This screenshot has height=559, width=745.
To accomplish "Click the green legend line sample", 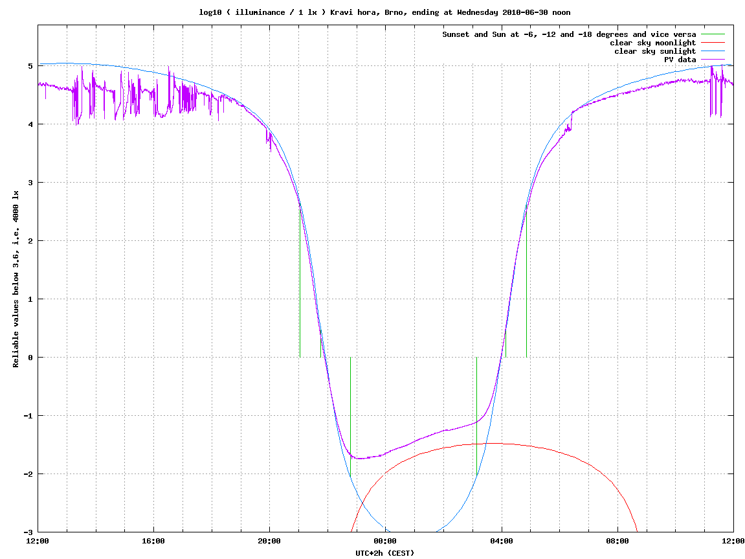I will (x=713, y=34).
